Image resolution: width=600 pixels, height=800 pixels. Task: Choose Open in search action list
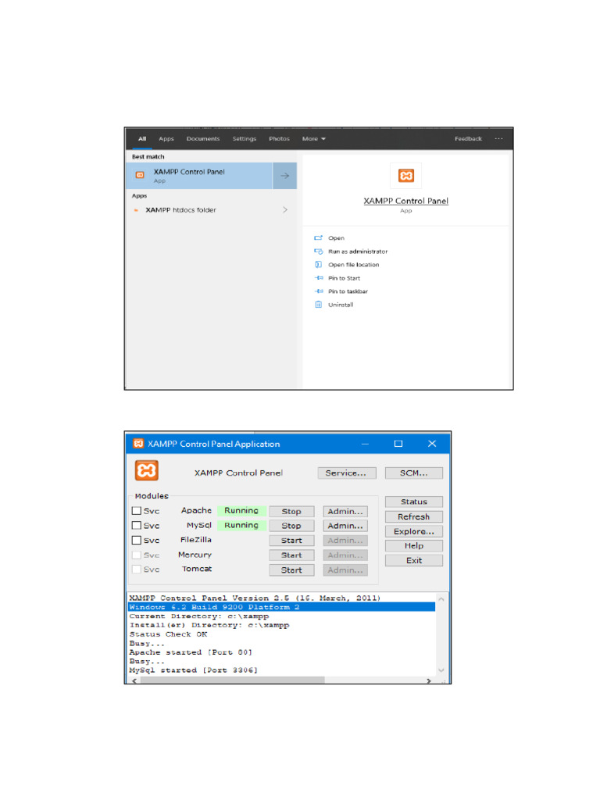(336, 238)
